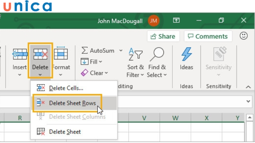Open Find & Select magnifier icon
This screenshot has width=255, height=143.
click(157, 54)
